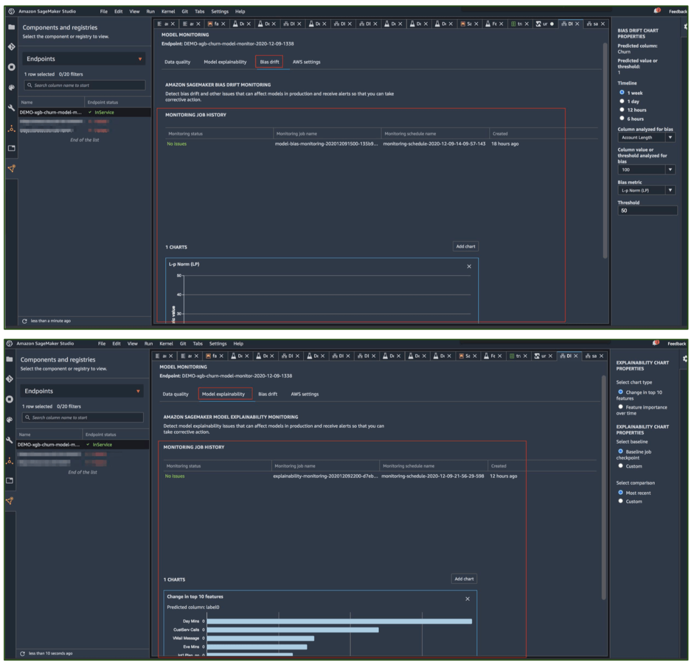691x665 pixels.
Task: Select 1 week timeline radio button
Action: (x=622, y=92)
